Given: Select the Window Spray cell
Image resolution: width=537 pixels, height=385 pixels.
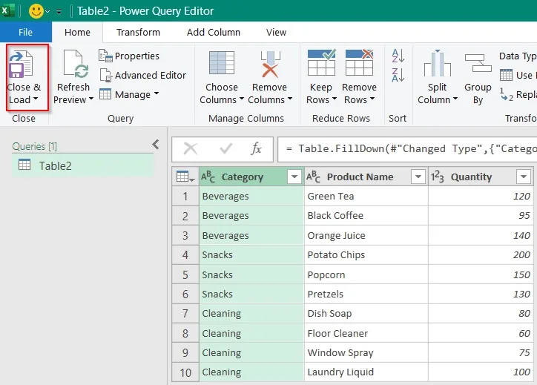Looking at the screenshot, I should (x=366, y=352).
